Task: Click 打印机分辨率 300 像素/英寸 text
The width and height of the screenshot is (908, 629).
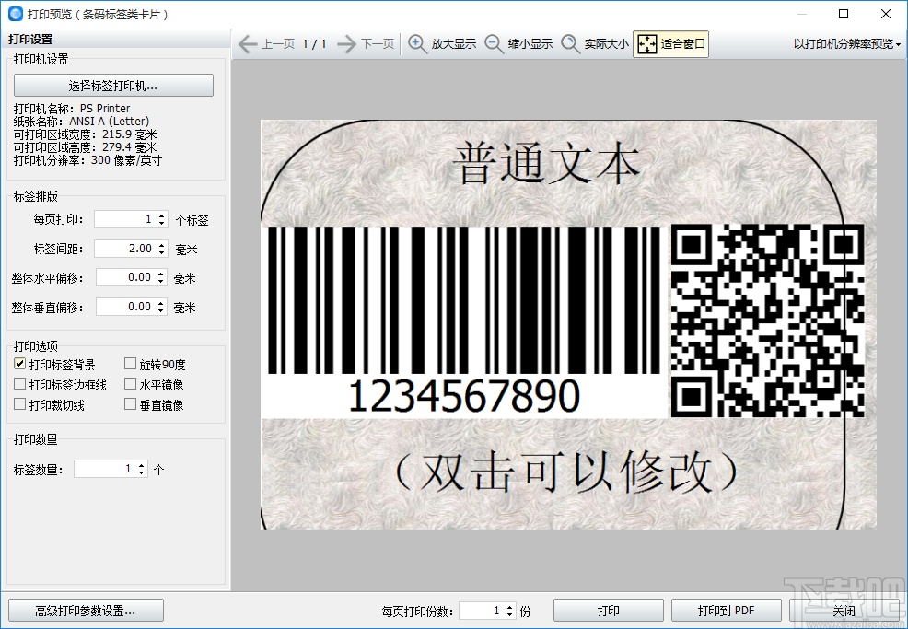Action: 88,160
